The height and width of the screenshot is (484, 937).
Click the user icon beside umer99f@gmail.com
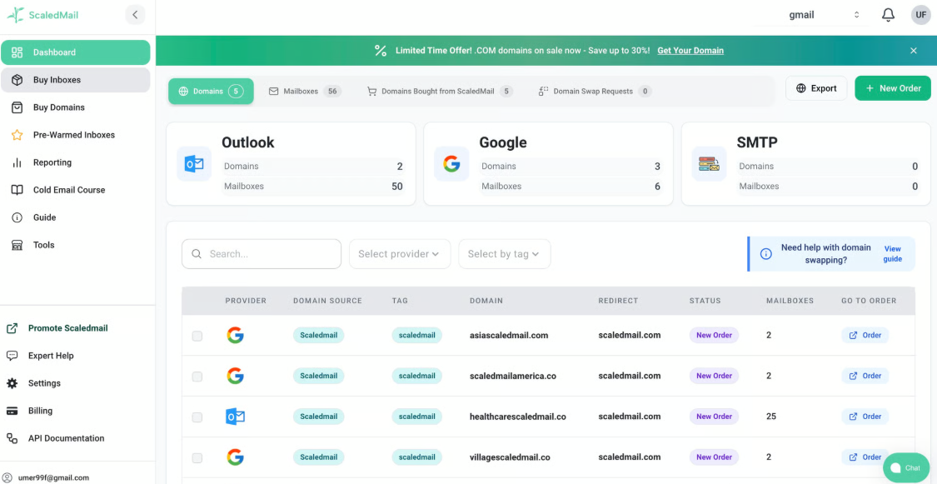pyautogui.click(x=7, y=477)
